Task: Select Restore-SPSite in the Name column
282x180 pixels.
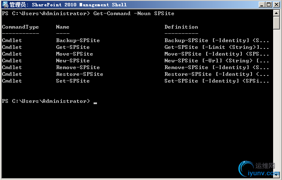Action: (80, 74)
